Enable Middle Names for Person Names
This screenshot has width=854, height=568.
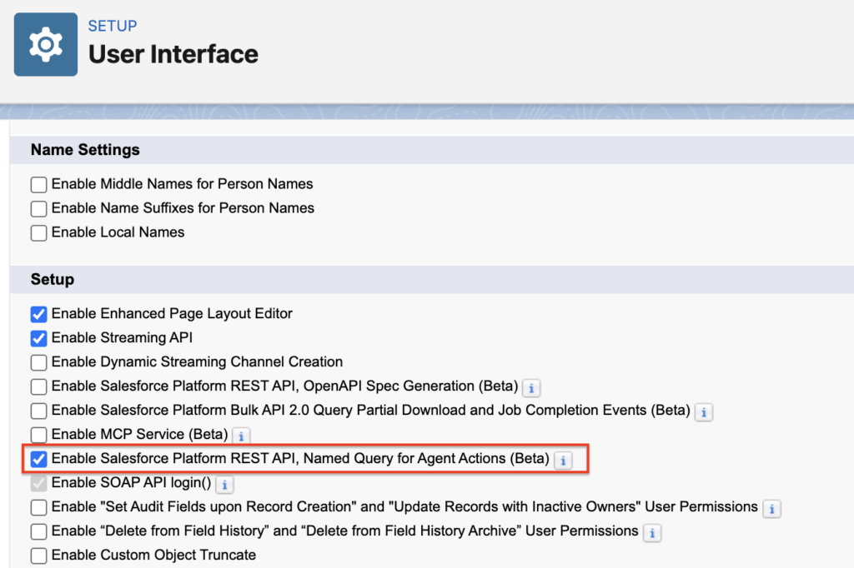pyautogui.click(x=38, y=184)
